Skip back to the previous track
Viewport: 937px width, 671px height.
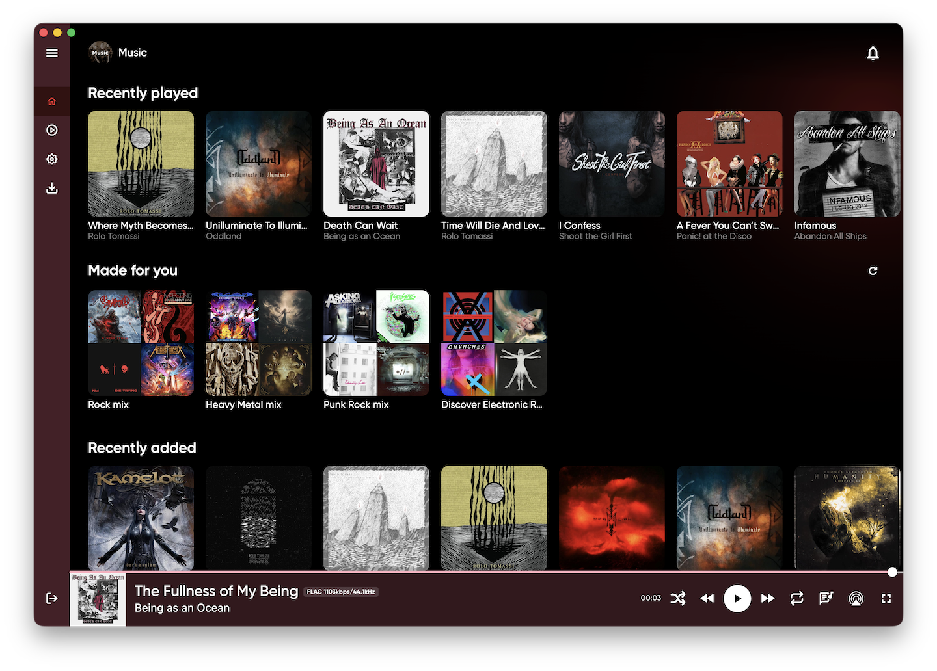click(x=707, y=598)
